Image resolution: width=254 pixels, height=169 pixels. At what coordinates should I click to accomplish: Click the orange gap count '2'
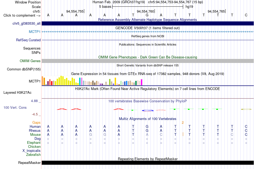click(183, 123)
